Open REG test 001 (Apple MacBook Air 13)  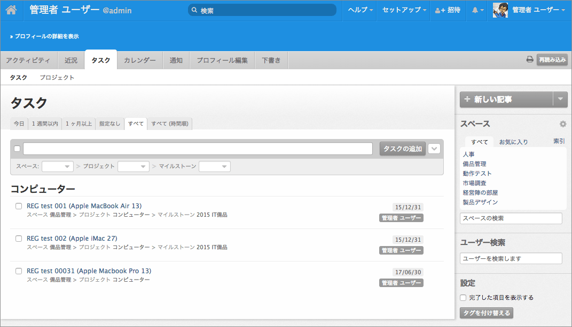point(84,206)
